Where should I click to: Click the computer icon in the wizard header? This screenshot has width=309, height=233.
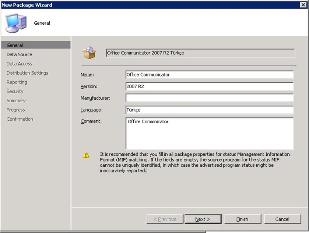pyautogui.click(x=16, y=23)
